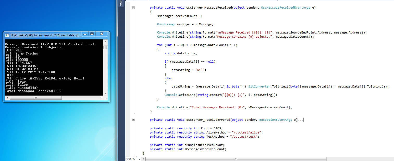Viewport: 394px width, 161px height.
Task: Click the console's horizontal scroll left arrow
Action: [x=7, y=98]
